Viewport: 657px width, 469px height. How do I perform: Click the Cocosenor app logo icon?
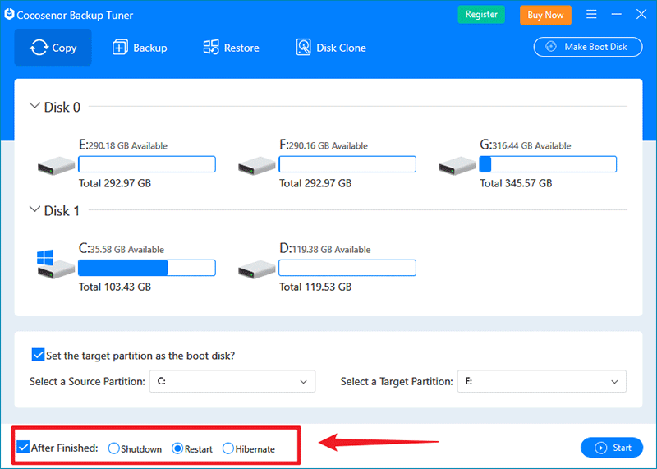tap(9, 14)
